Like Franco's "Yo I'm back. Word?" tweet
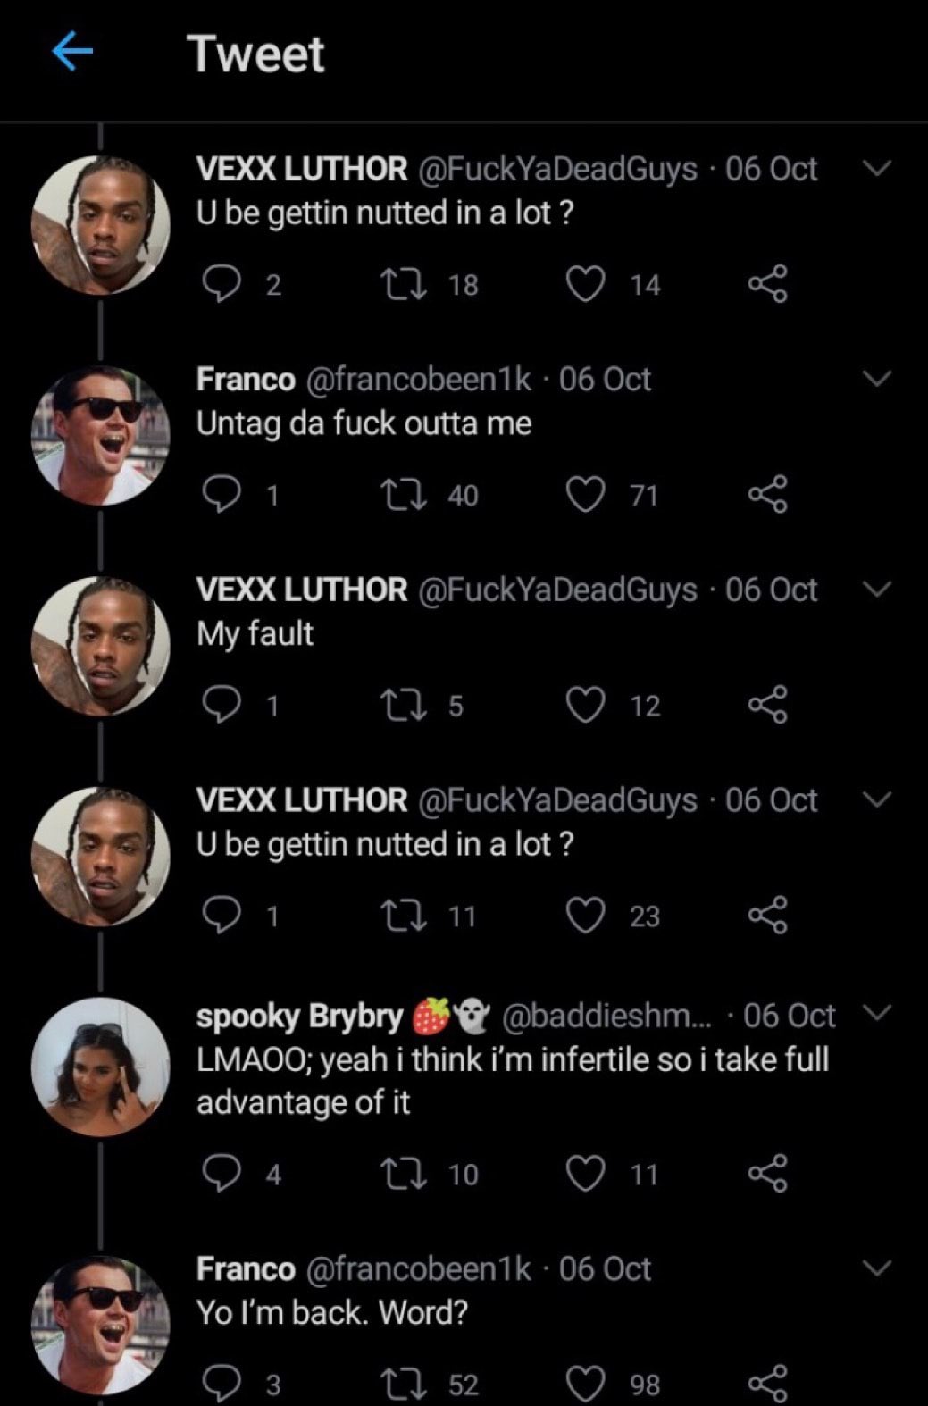Viewport: 928px width, 1406px height. pos(586,1384)
